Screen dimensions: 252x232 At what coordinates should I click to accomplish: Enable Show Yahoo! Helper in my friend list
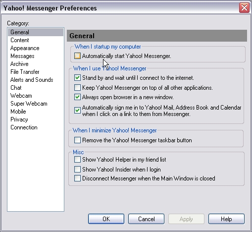77,160
